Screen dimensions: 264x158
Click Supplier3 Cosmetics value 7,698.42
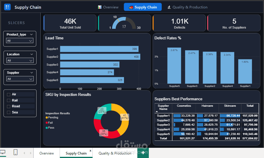click(184, 125)
